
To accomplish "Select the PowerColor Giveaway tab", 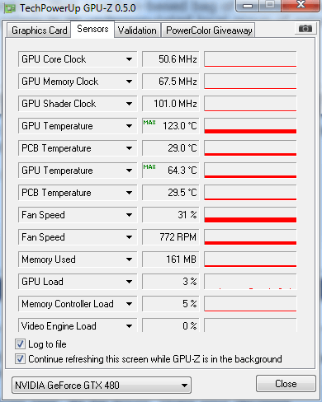I will [x=209, y=30].
